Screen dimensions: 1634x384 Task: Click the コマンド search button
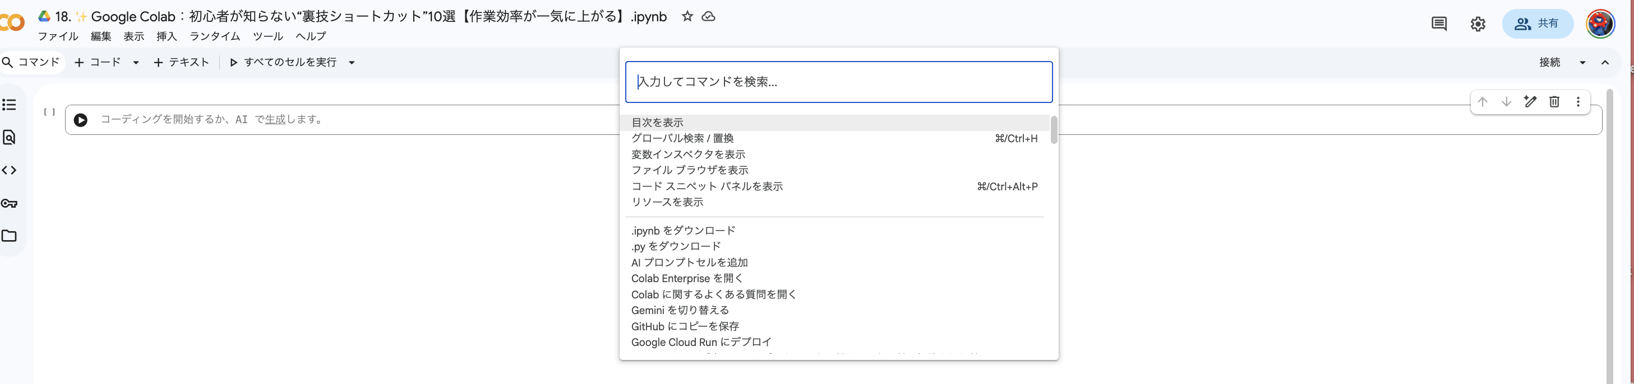[x=31, y=62]
